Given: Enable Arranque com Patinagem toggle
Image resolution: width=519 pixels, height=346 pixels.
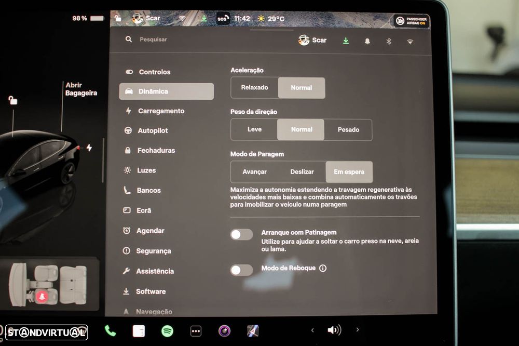Looking at the screenshot, I should click(x=242, y=235).
